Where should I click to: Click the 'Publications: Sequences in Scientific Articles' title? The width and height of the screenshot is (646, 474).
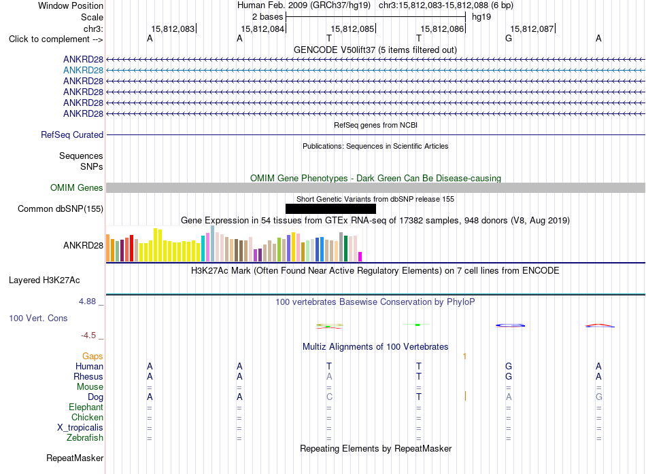point(375,146)
